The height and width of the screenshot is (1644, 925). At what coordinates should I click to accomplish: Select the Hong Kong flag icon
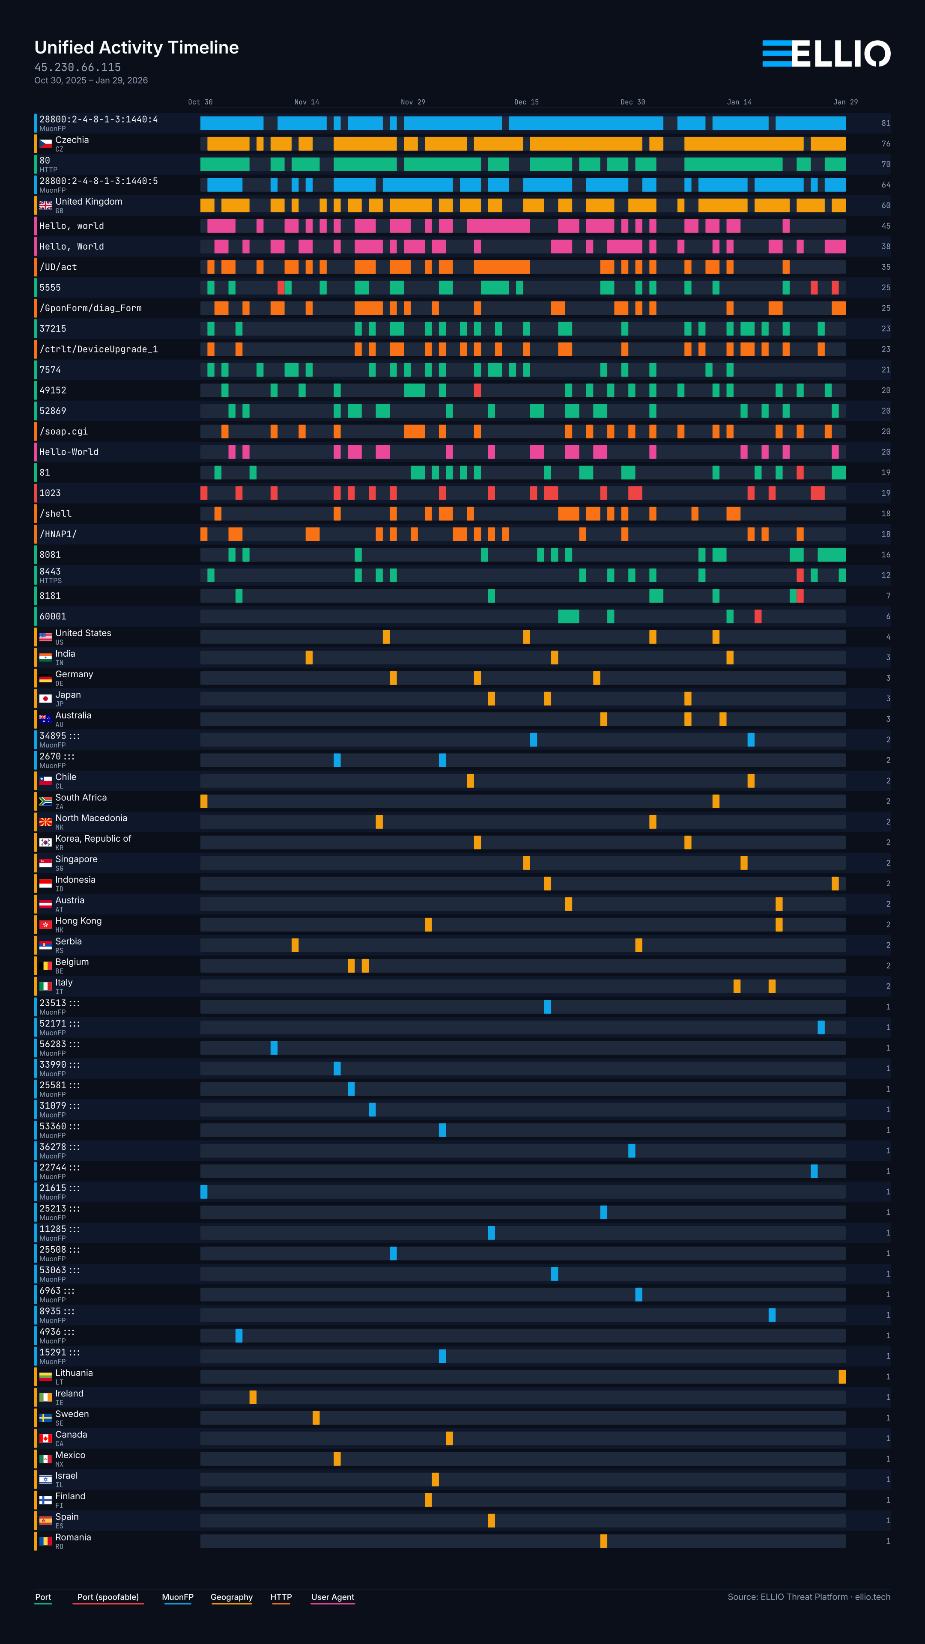(x=46, y=925)
